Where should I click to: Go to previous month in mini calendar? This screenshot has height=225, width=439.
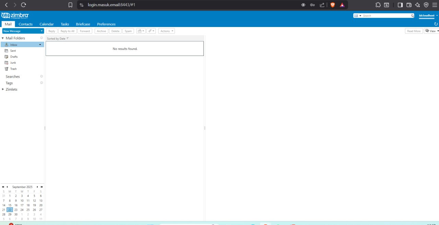7,187
